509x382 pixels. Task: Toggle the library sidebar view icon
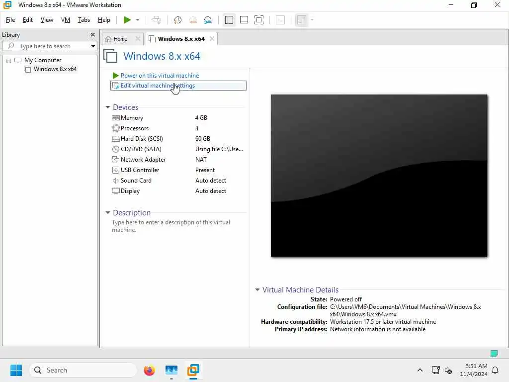[x=229, y=20]
